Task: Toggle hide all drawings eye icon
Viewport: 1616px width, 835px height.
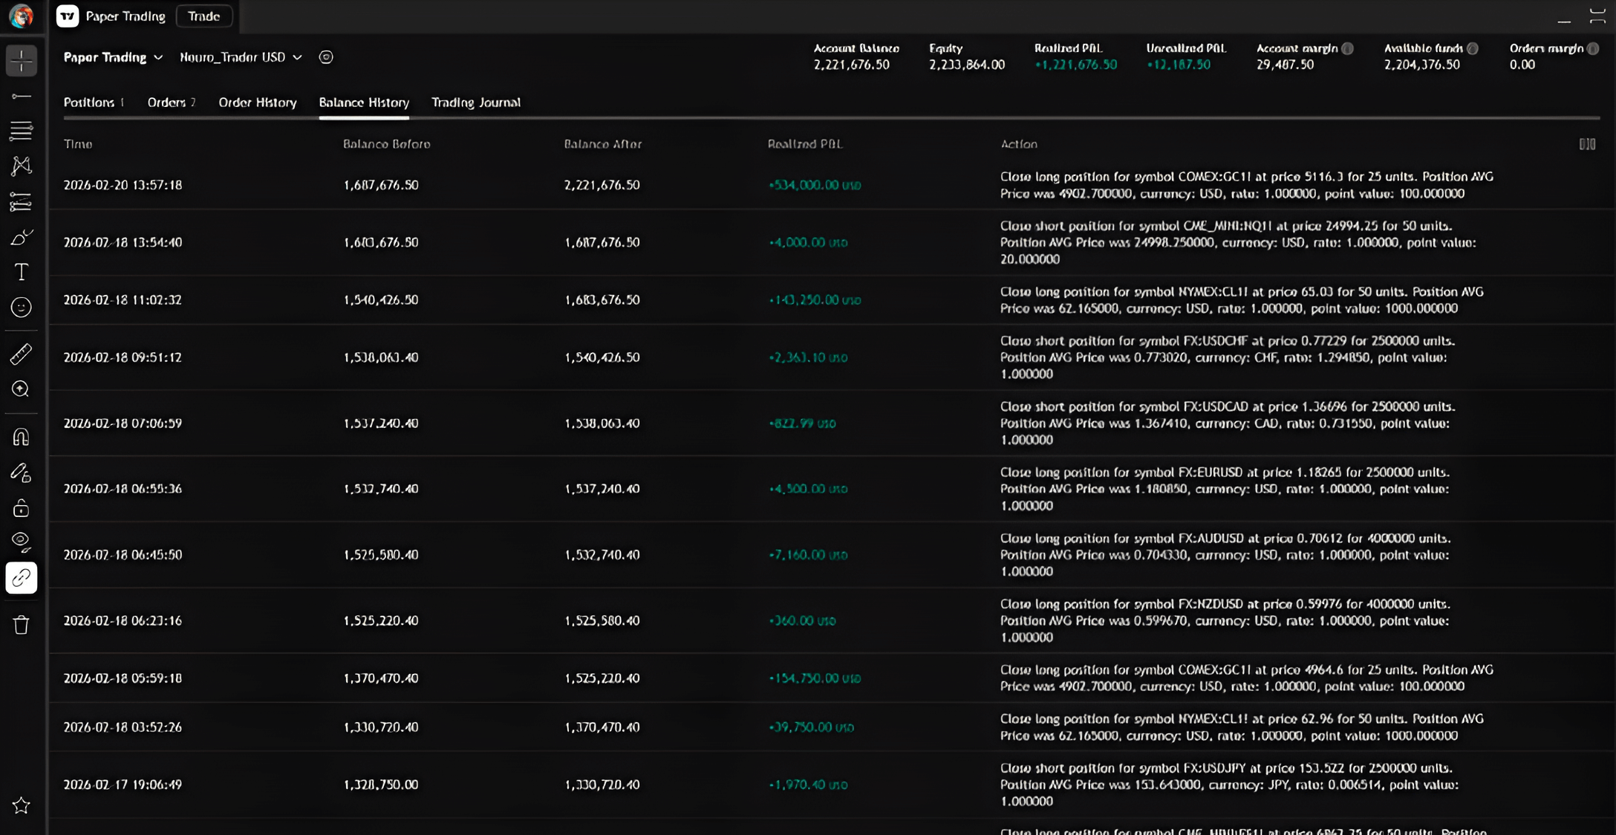Action: tap(22, 542)
